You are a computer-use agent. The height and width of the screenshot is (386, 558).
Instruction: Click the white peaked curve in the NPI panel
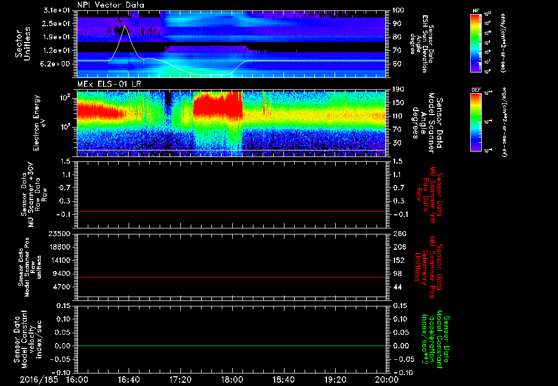(x=125, y=27)
